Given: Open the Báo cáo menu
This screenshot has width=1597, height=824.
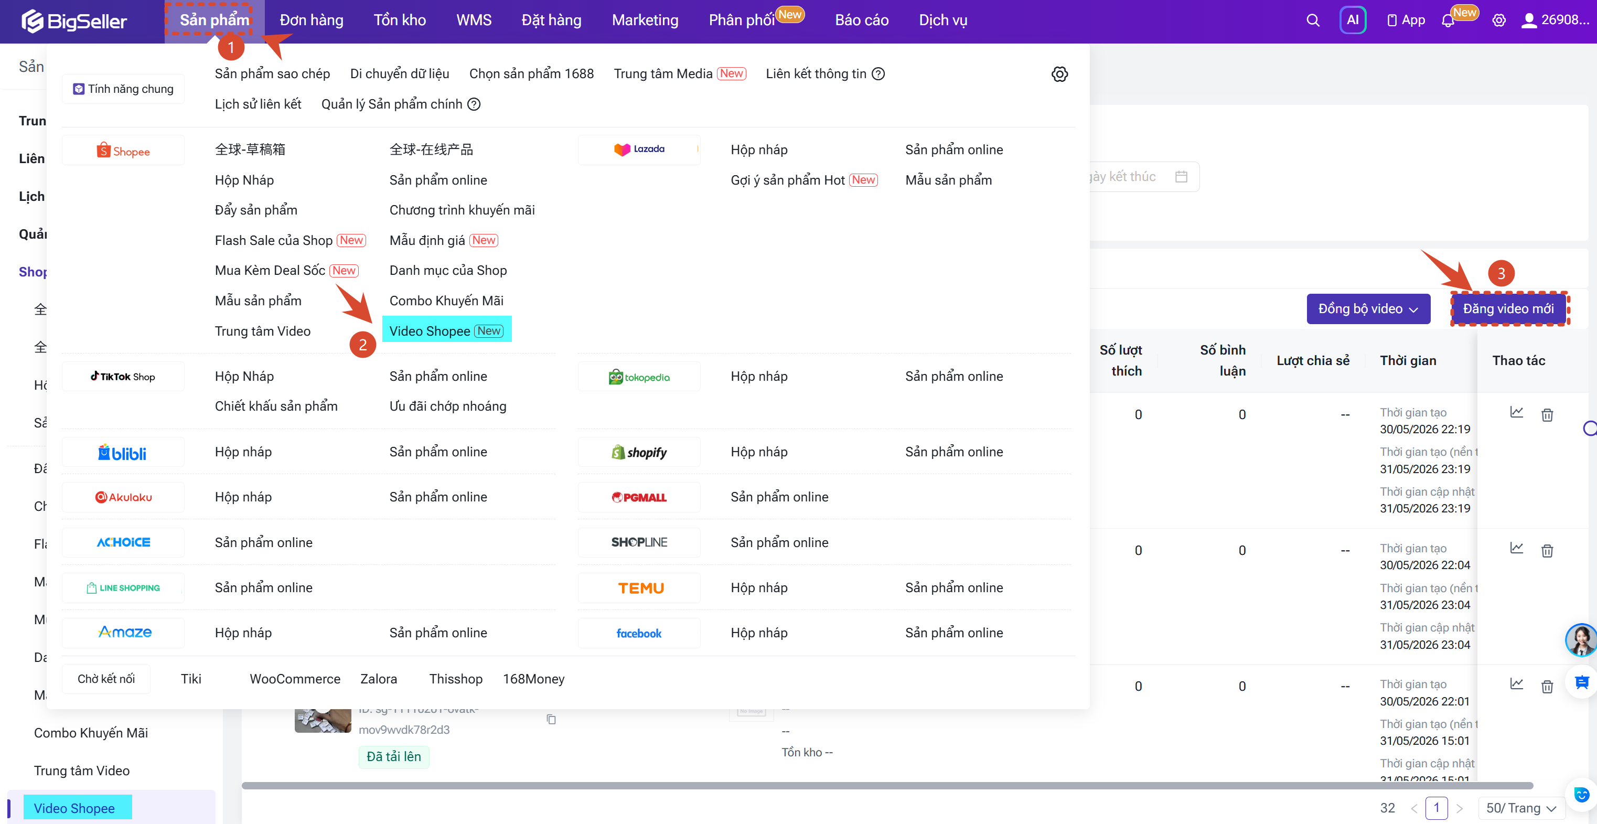Looking at the screenshot, I should pos(862,20).
